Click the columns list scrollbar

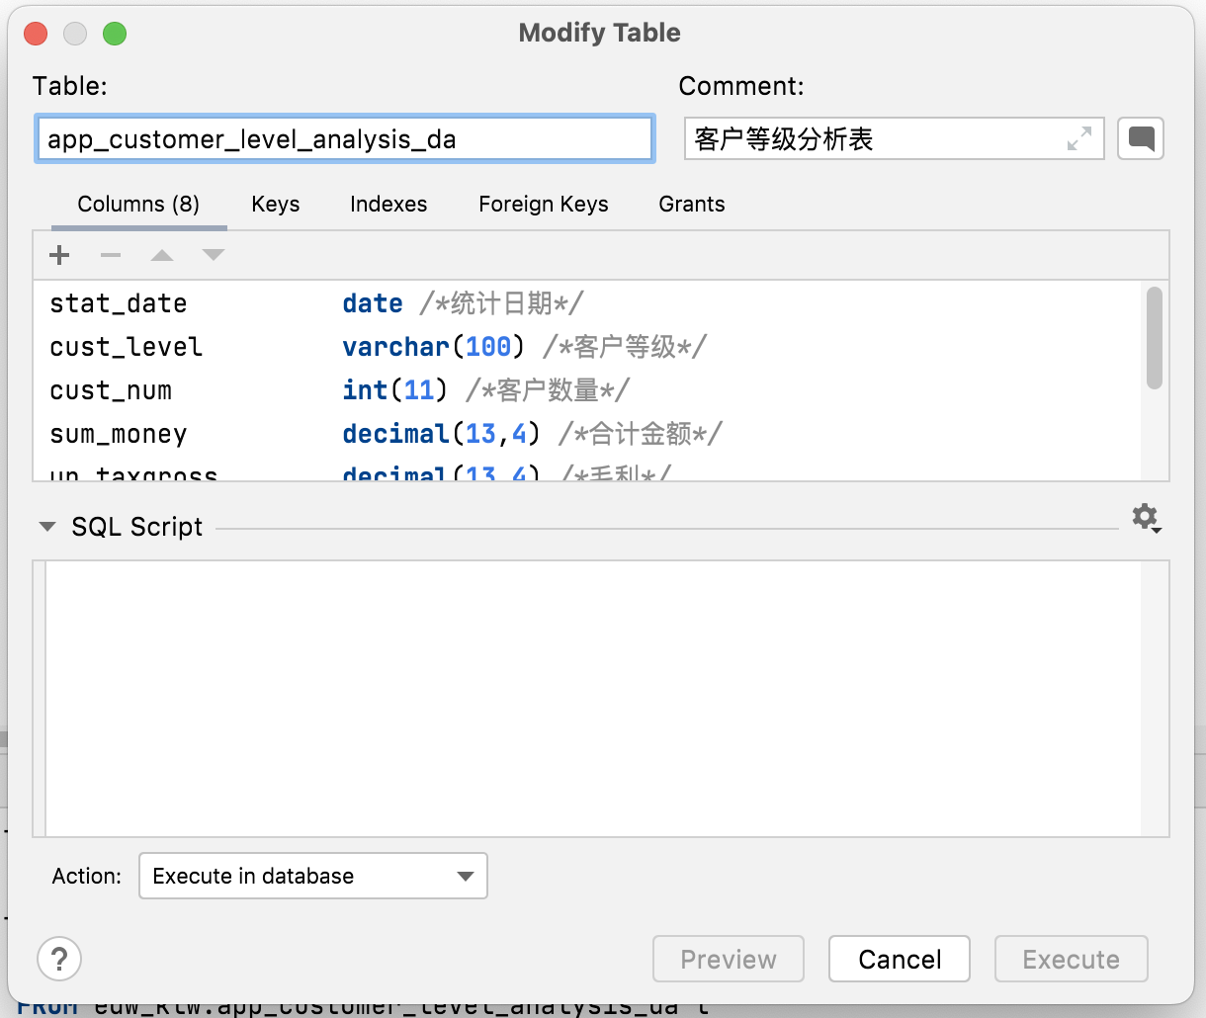pyautogui.click(x=1154, y=338)
